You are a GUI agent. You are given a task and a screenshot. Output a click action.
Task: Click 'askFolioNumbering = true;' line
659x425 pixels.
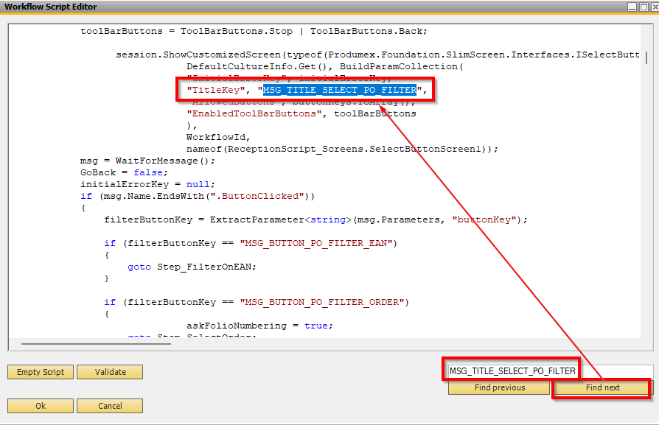(259, 326)
